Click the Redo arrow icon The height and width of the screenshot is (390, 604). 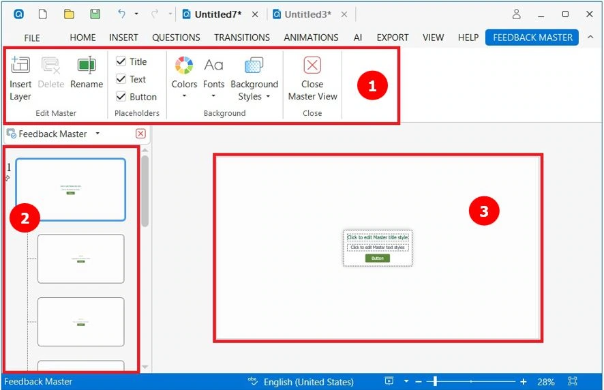point(155,14)
